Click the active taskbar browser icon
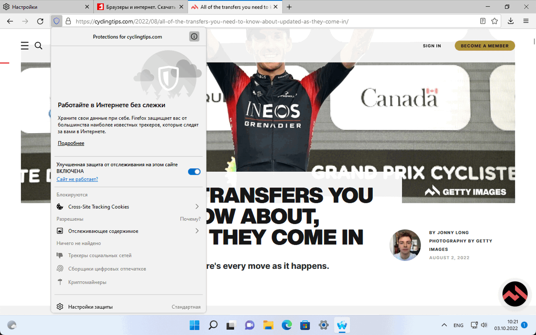536x335 pixels. click(x=342, y=325)
